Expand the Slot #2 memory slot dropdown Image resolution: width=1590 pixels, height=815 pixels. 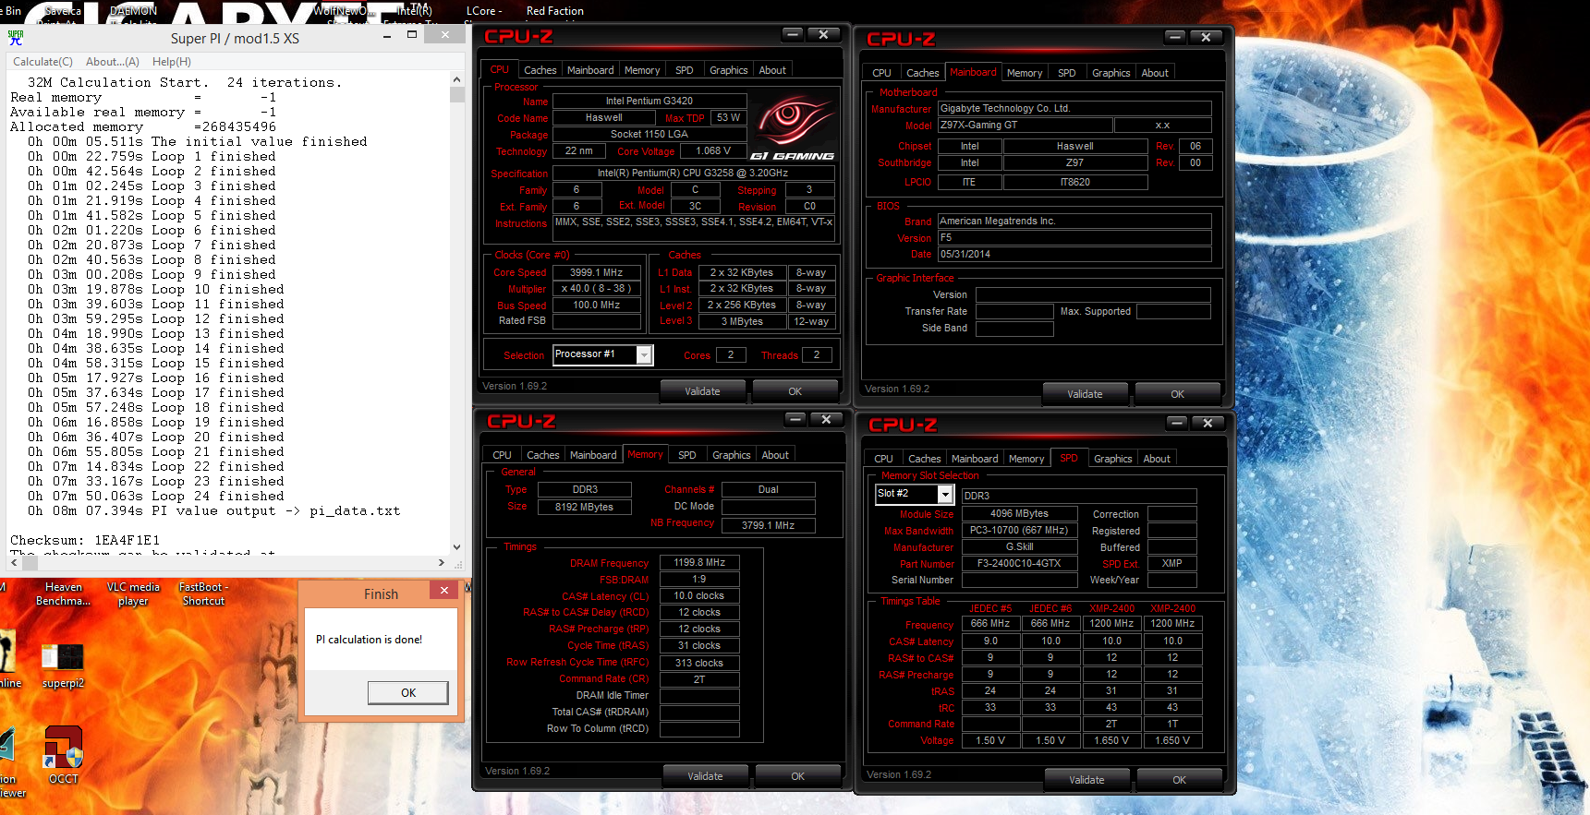(x=945, y=495)
